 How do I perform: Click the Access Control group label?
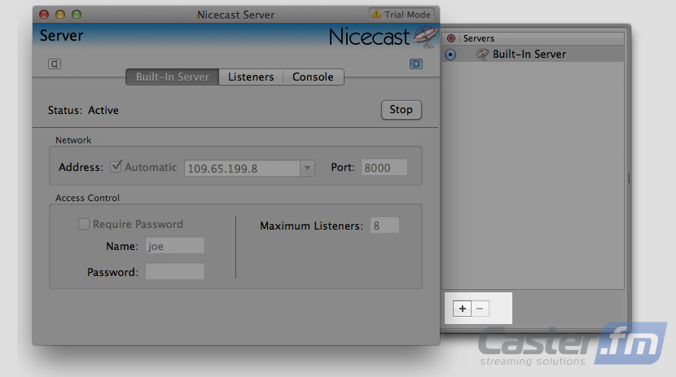coord(87,198)
